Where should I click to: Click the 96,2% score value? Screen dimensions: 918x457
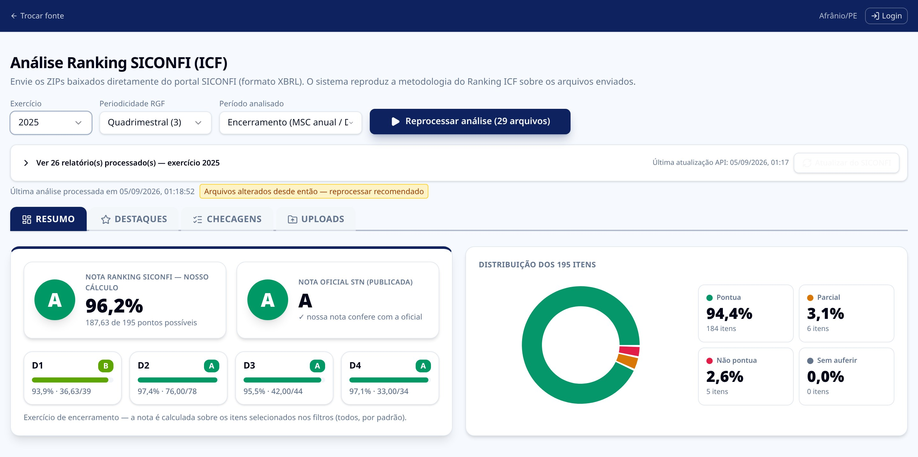click(x=114, y=306)
